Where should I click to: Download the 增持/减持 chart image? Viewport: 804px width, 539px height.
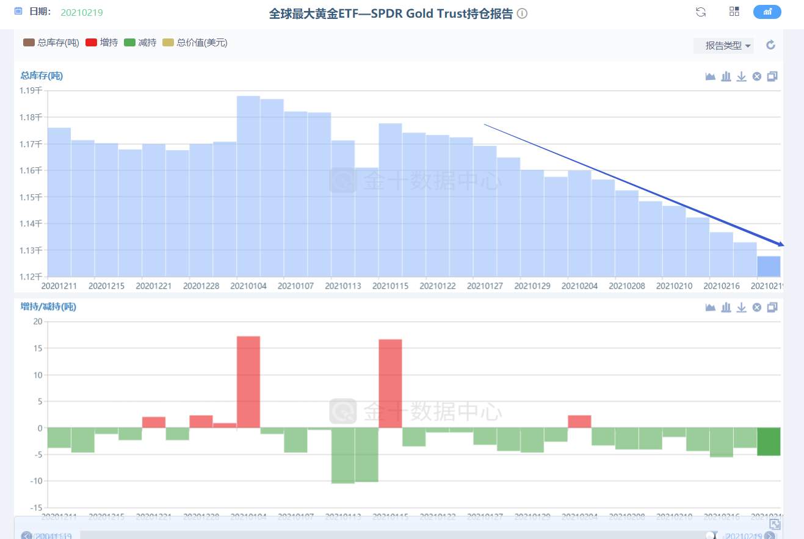pos(742,307)
